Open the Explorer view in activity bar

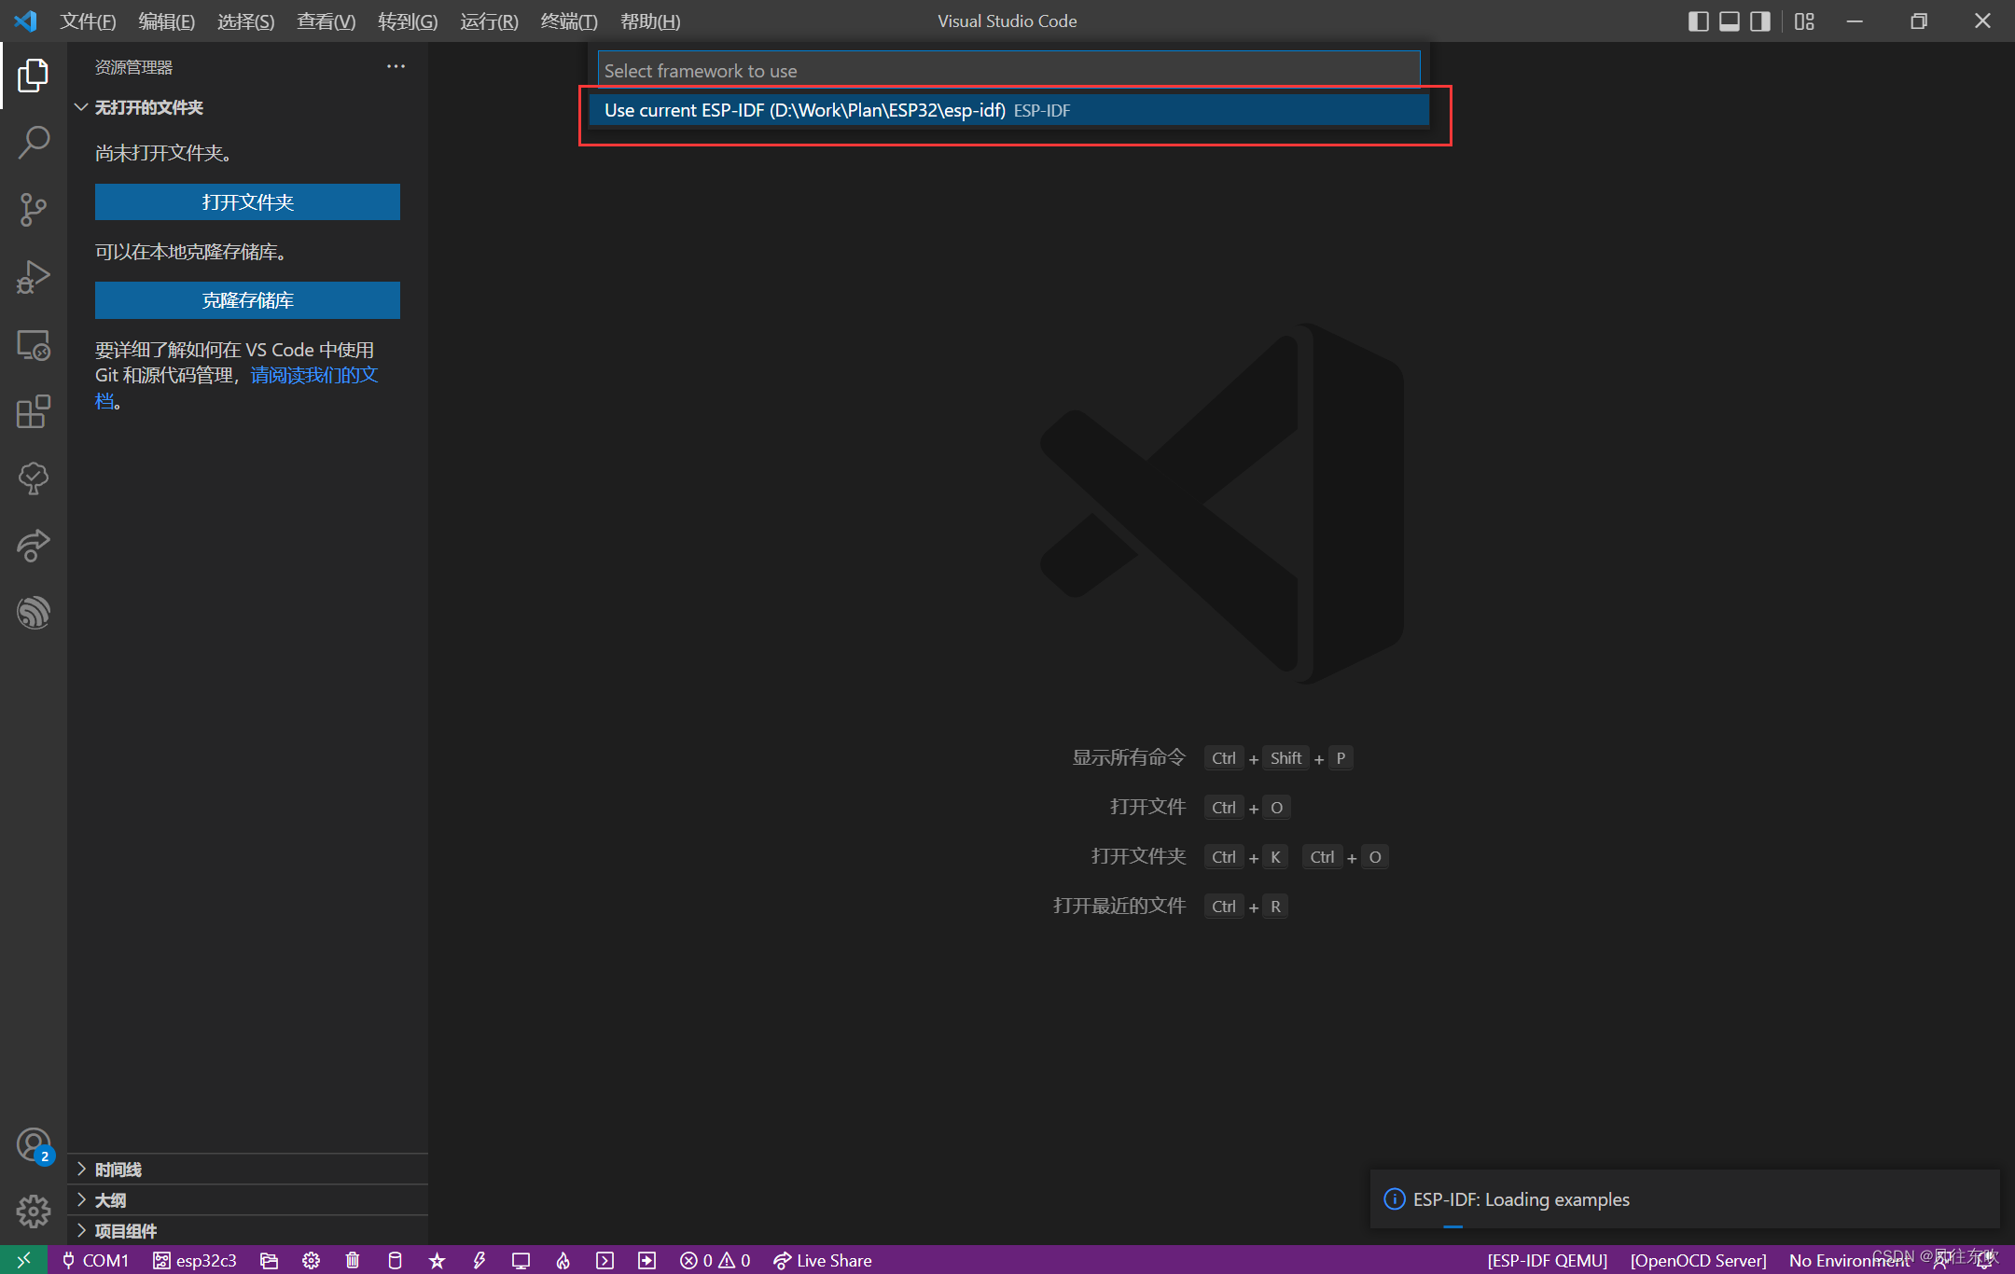[x=34, y=76]
